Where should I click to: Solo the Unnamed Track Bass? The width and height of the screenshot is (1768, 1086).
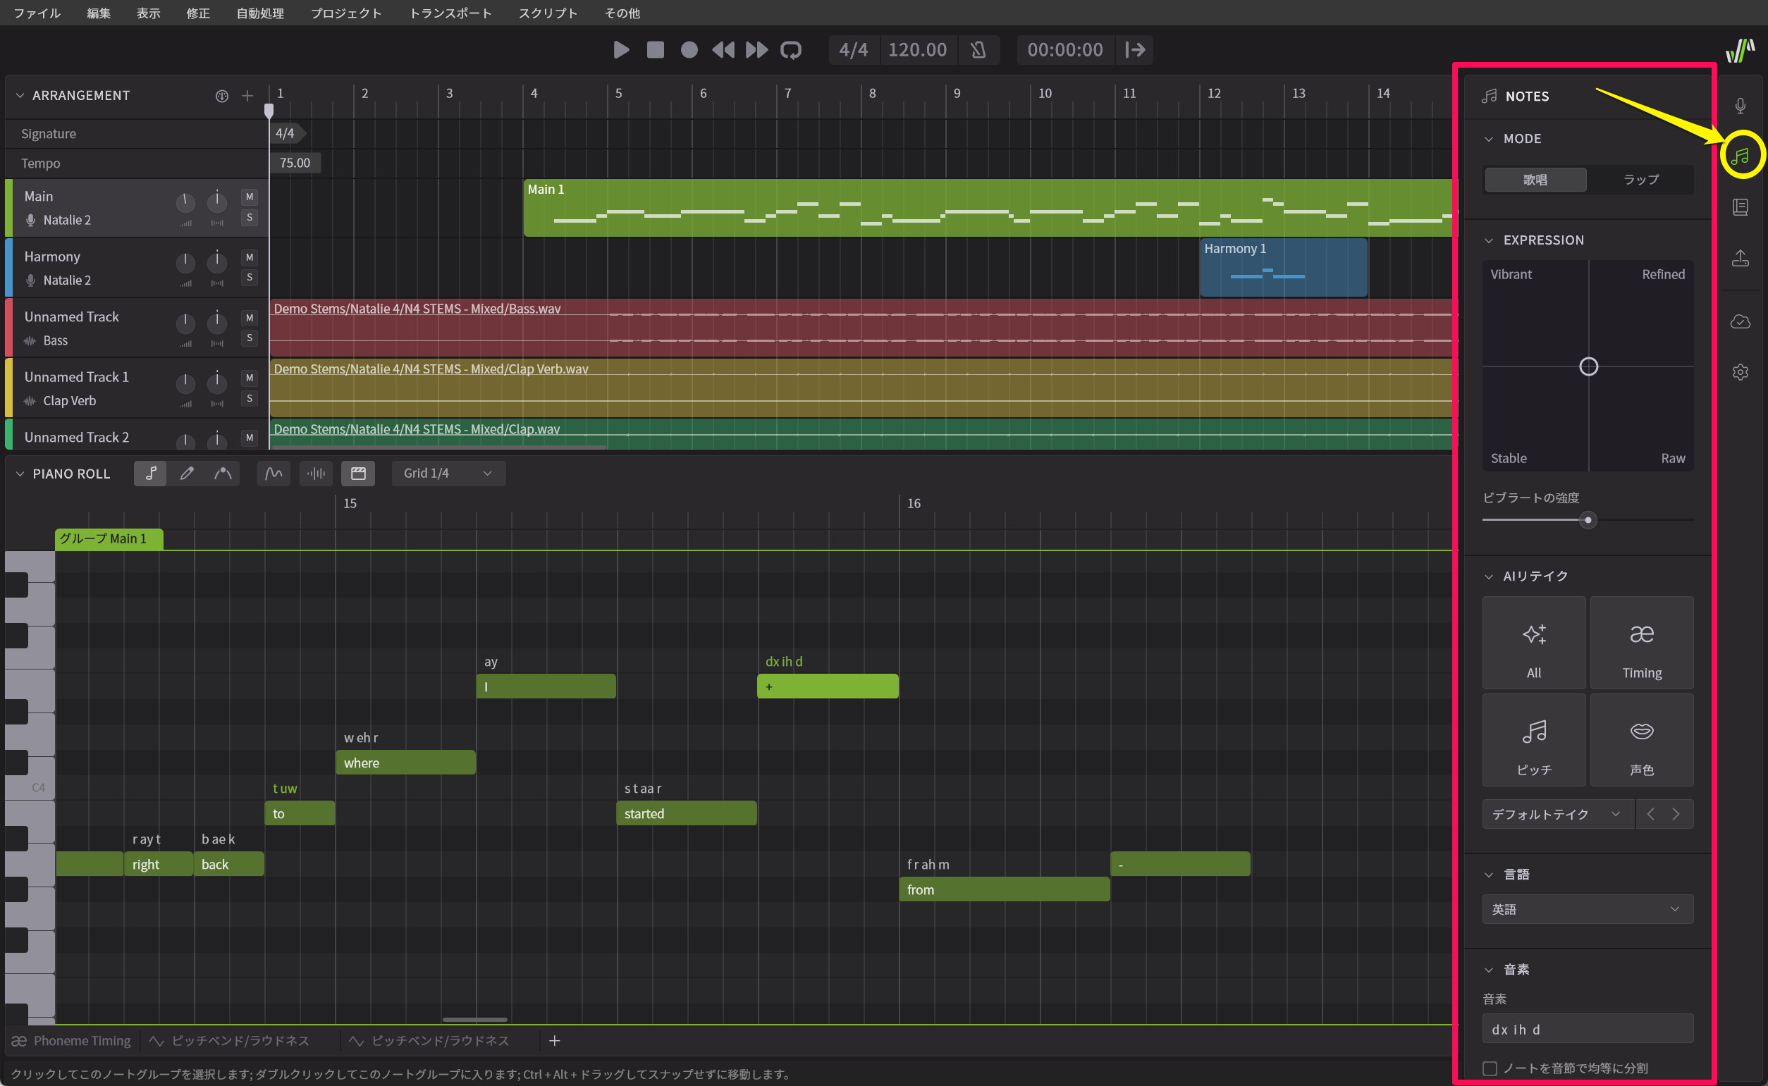point(250,338)
